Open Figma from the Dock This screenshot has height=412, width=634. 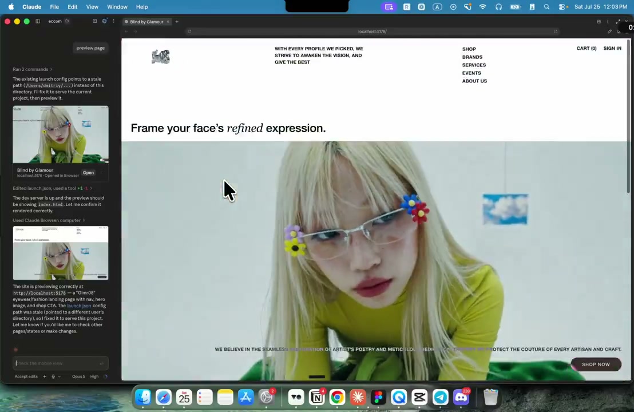pyautogui.click(x=378, y=398)
